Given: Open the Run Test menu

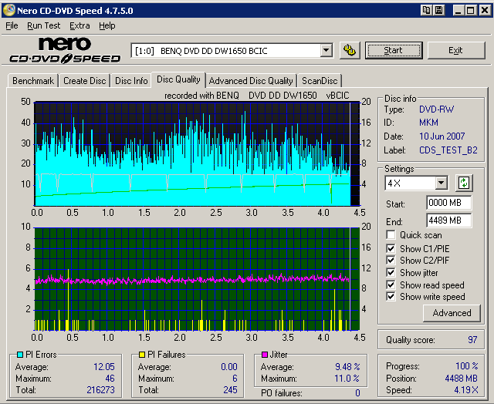Looking at the screenshot, I should click(x=43, y=25).
